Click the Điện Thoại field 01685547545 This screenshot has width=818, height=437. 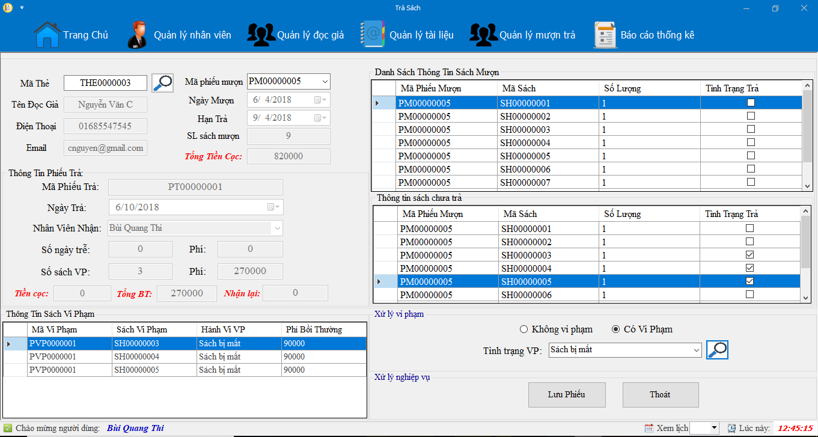pos(105,126)
